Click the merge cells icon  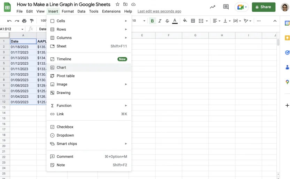point(201,21)
